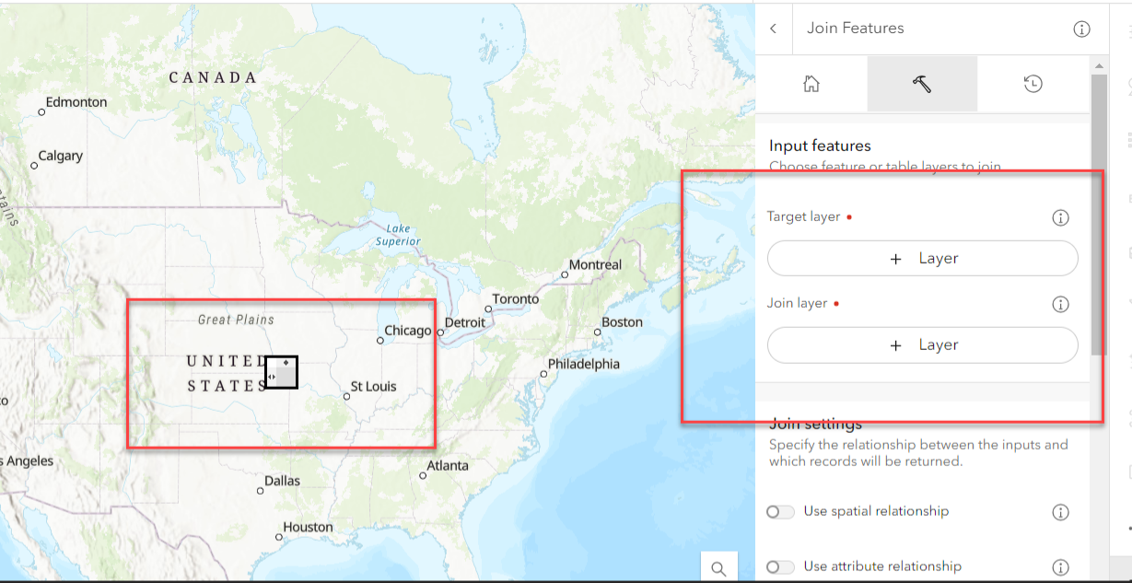Turn on Use attribute relationship toggle
This screenshot has width=1132, height=583.
780,567
